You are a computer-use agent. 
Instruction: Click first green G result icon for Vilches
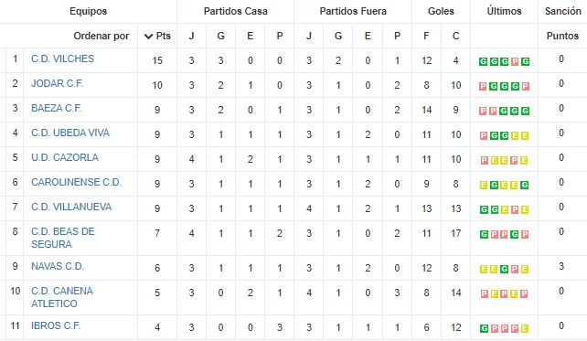click(x=484, y=61)
